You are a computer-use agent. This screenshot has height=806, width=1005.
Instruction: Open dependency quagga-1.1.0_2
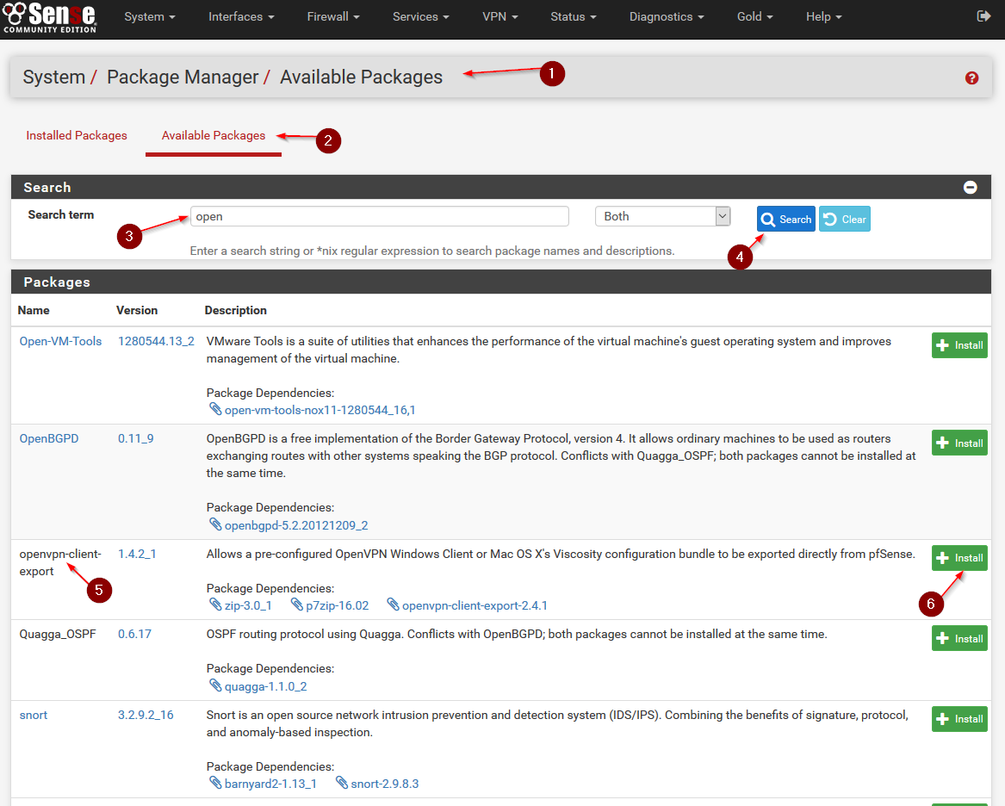pyautogui.click(x=265, y=686)
